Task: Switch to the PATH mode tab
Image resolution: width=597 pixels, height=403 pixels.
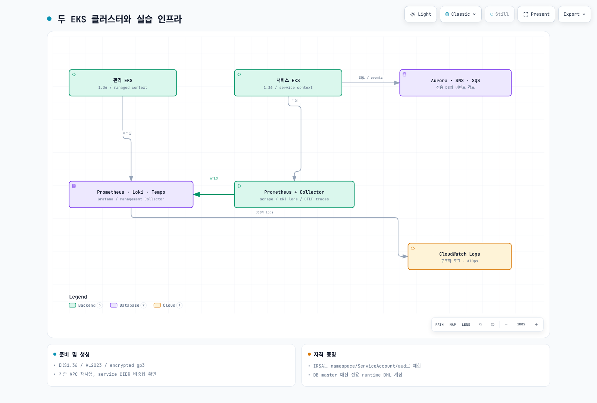Action: pos(440,325)
